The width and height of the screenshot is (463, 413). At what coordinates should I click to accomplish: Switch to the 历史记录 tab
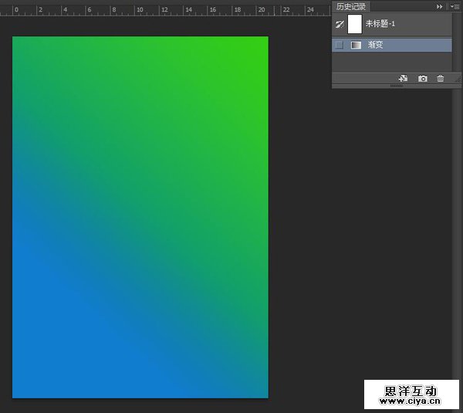point(350,6)
